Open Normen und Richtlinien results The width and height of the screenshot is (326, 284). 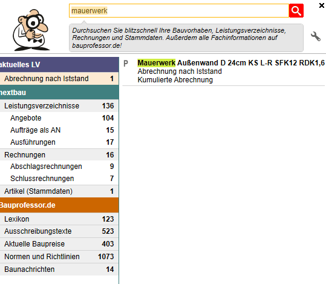click(59, 257)
